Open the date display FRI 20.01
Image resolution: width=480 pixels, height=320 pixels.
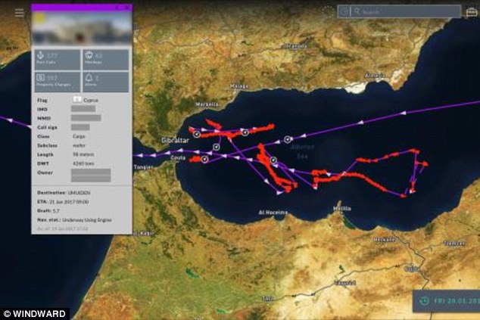454,300
